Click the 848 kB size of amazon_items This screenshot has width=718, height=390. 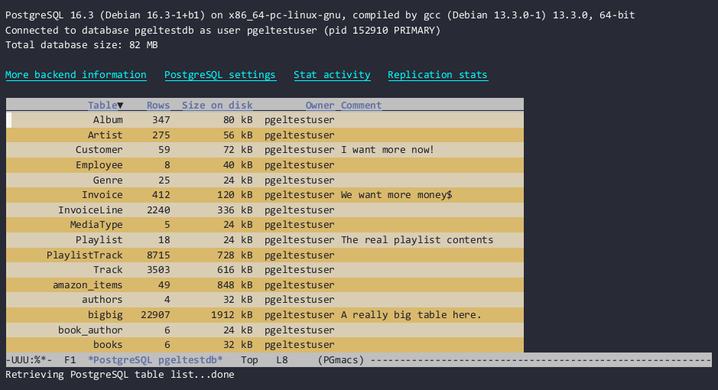click(x=235, y=284)
